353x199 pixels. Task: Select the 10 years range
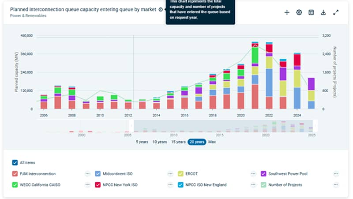(160, 142)
